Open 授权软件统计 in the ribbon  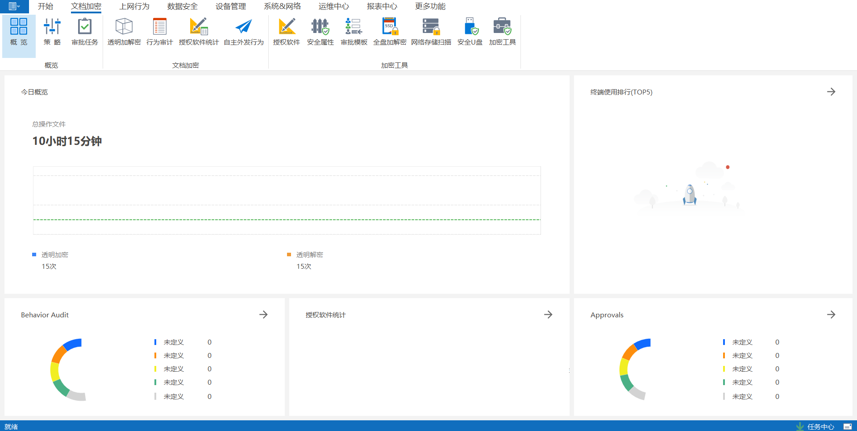(x=199, y=32)
